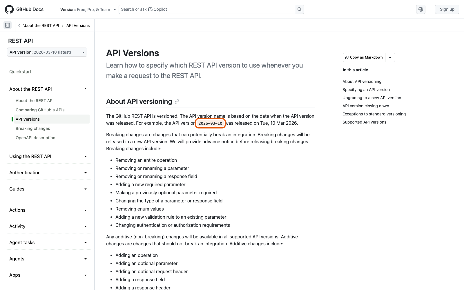
Task: Click the Sign up button
Action: (447, 9)
